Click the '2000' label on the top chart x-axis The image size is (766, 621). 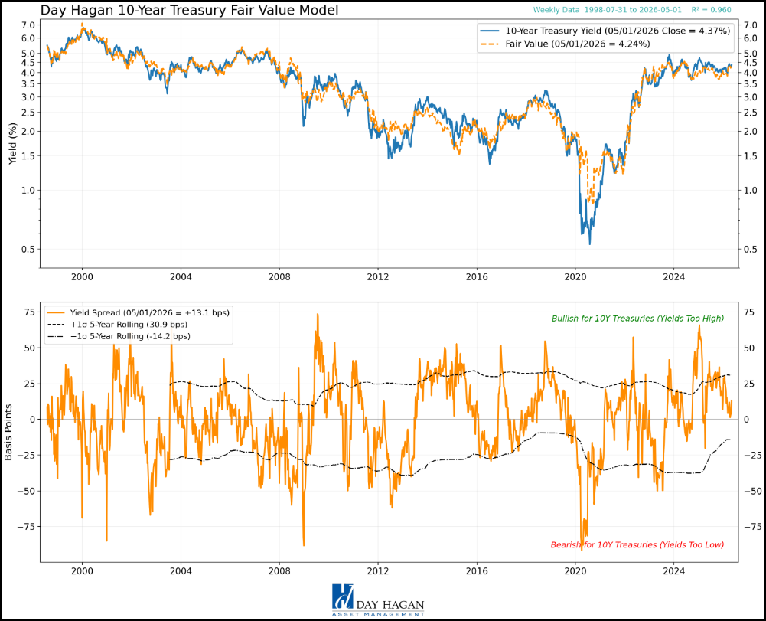tap(82, 277)
